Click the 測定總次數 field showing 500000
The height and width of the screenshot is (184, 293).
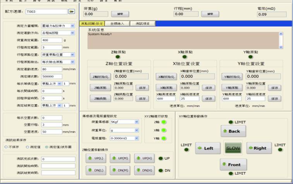[52, 76]
